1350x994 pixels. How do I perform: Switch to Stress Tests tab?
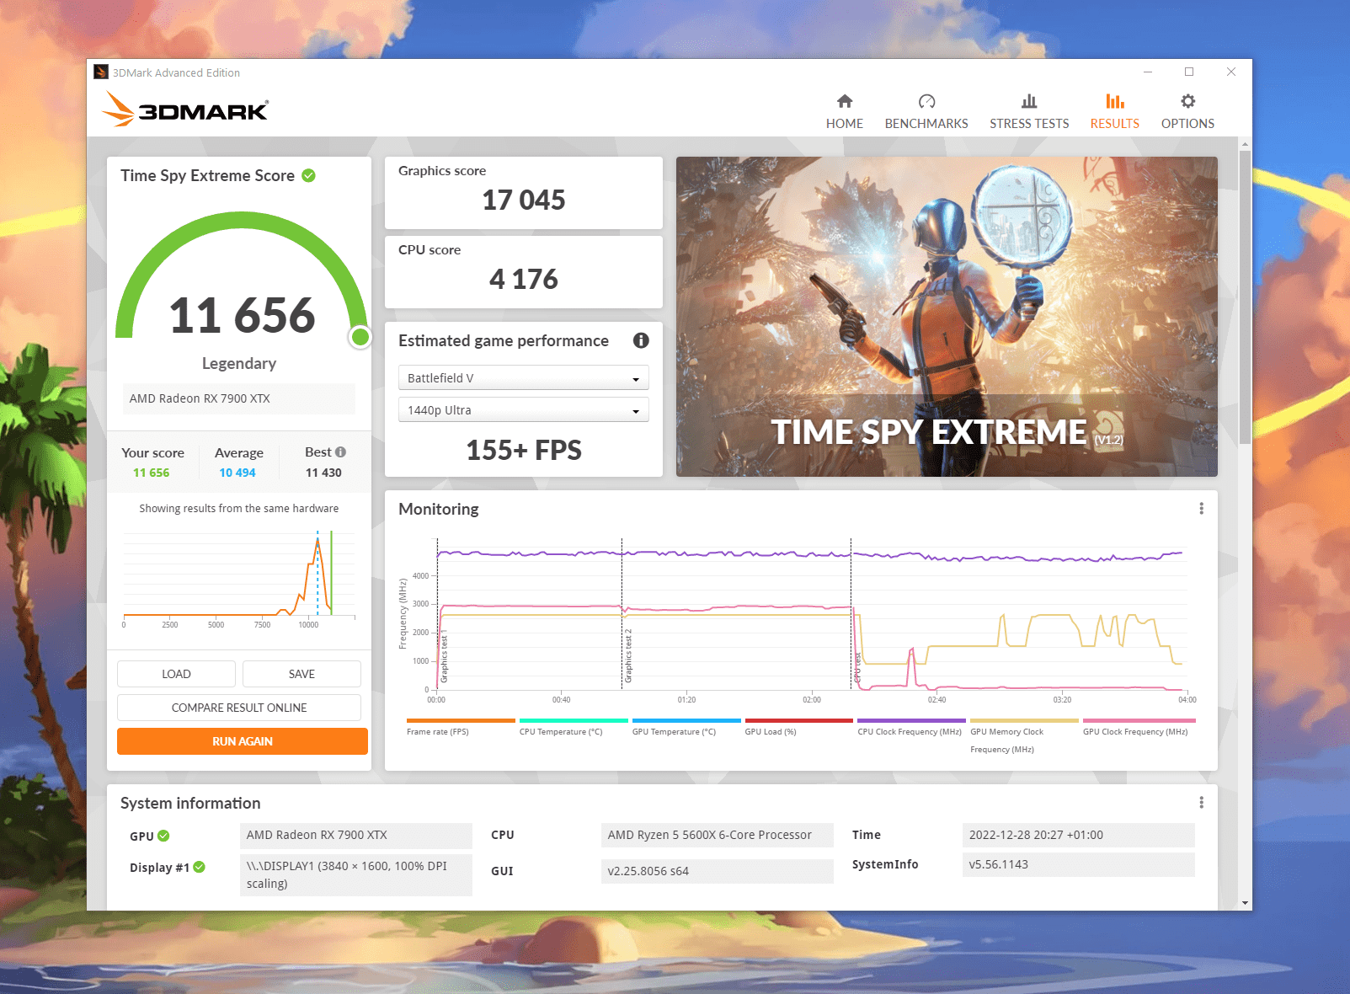tap(1029, 112)
